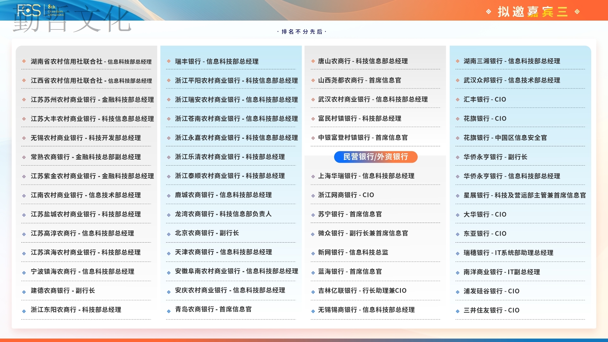The height and width of the screenshot is (342, 608).
Task: Select 江苏滨海农村商业银行 - 科技部总经理
Action: 86,252
